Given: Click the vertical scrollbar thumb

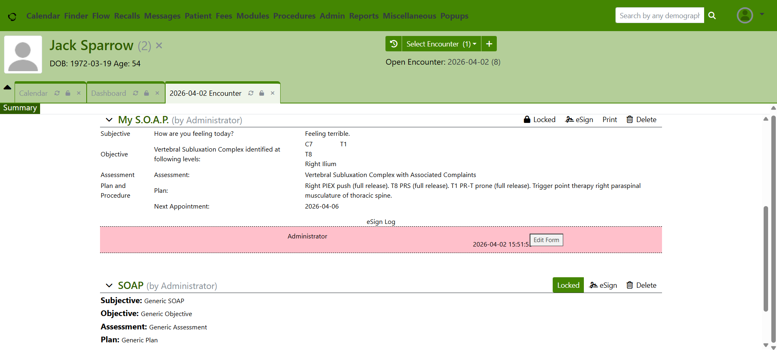Looking at the screenshot, I should pyautogui.click(x=766, y=259).
